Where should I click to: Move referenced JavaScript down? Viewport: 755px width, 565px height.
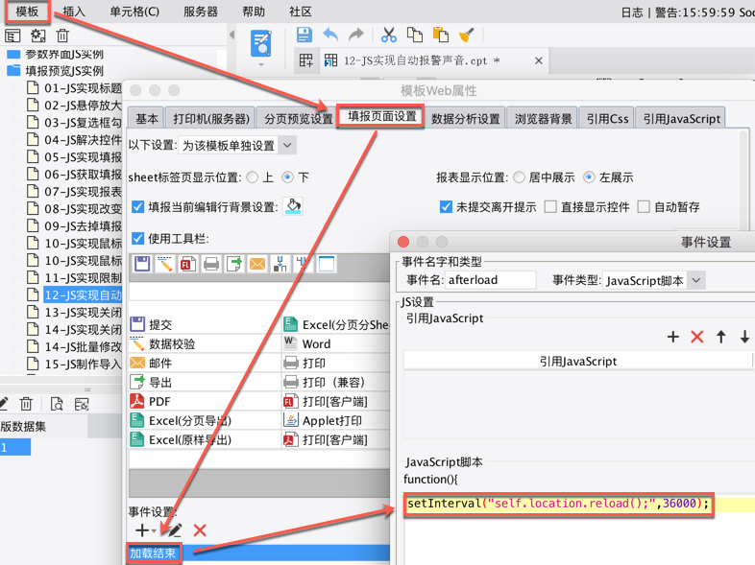point(744,337)
